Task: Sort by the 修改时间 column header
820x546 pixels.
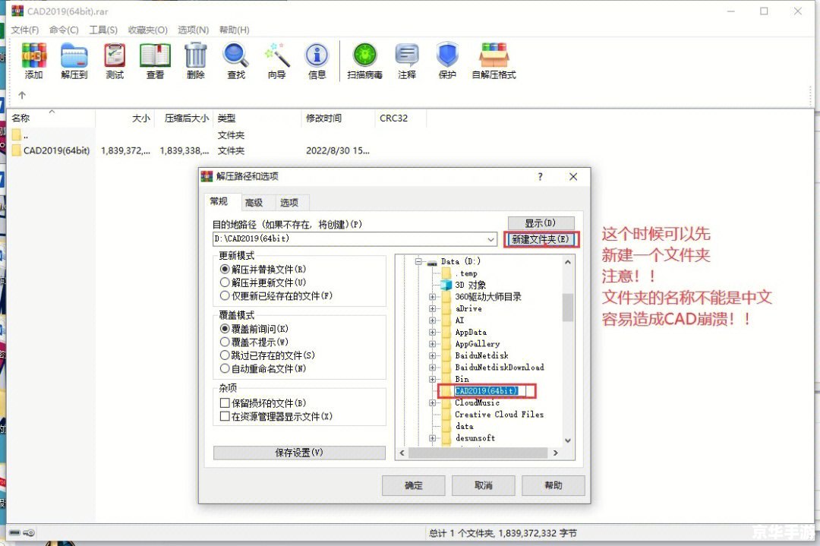Action: (x=338, y=118)
